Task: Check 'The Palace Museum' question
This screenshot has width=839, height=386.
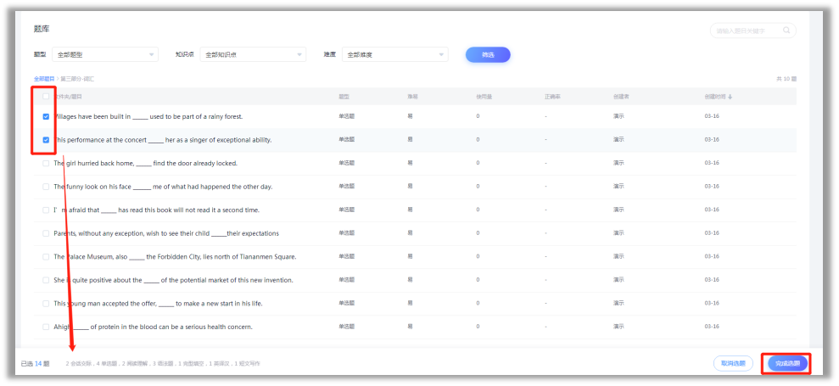Action: pos(46,257)
